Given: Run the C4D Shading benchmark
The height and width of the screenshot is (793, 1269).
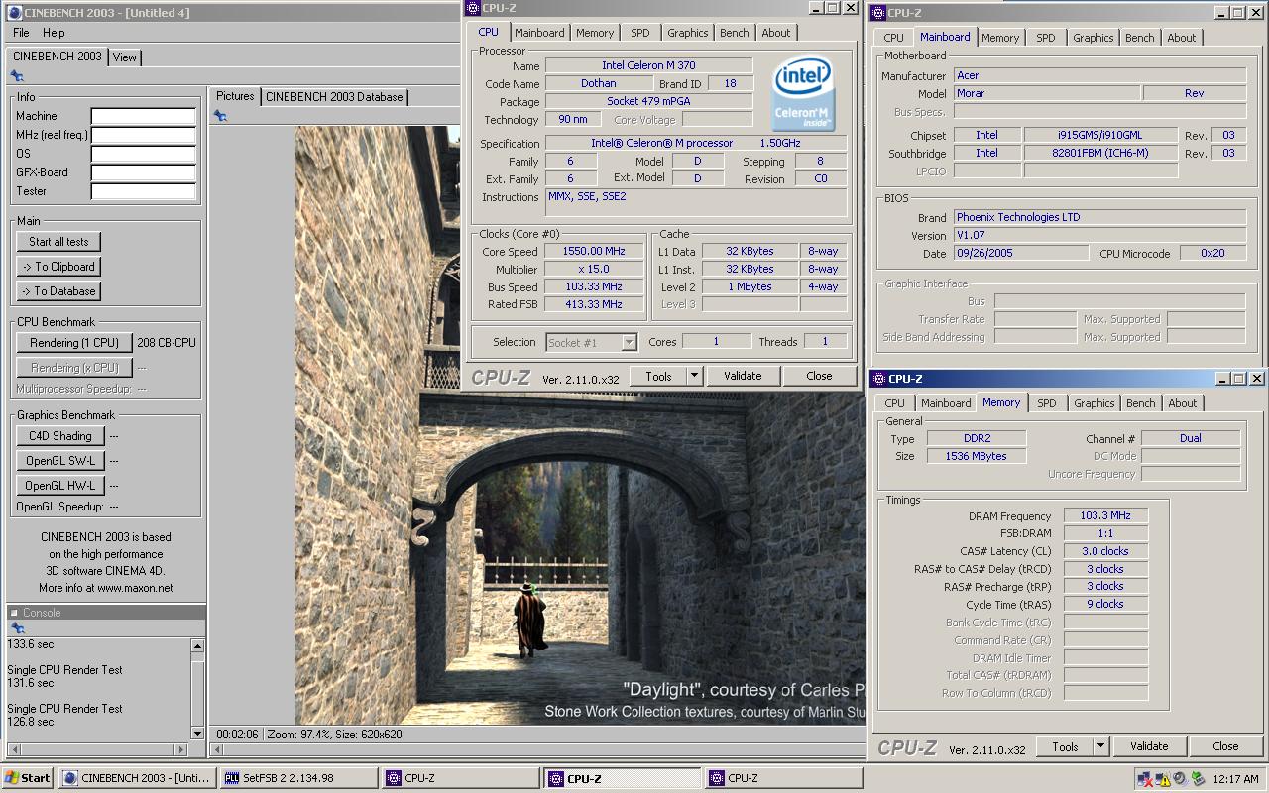Looking at the screenshot, I should (x=60, y=436).
